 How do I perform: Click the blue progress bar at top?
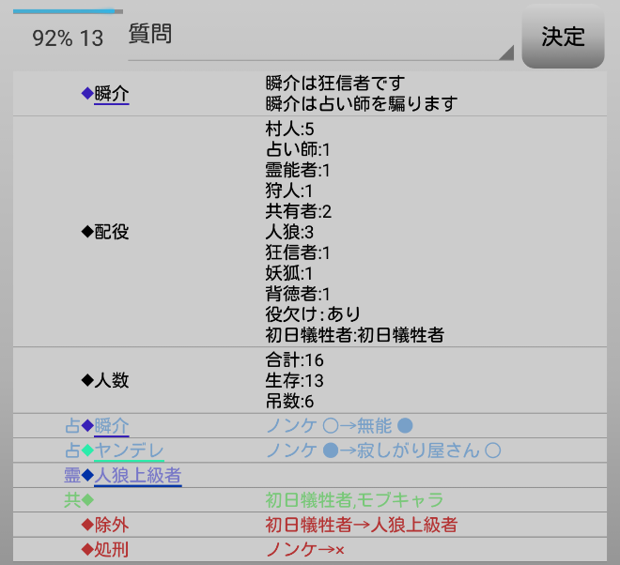pos(64,11)
